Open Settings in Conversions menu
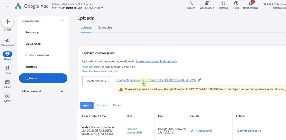Viewport: 286px width, 140px height. 31,67
